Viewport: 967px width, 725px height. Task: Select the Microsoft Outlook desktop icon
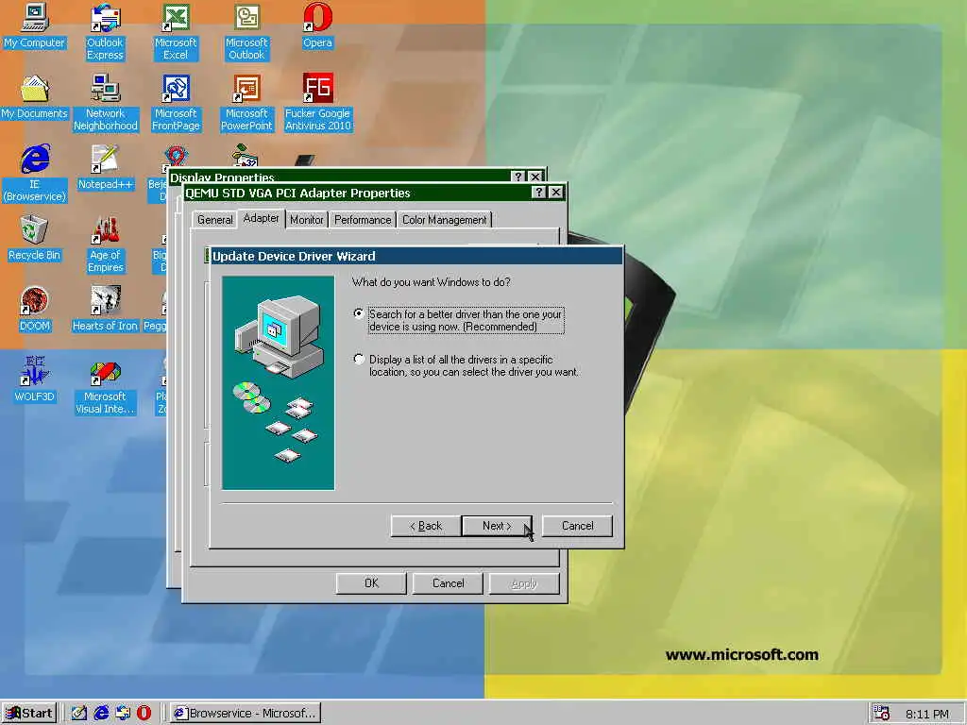[x=246, y=32]
